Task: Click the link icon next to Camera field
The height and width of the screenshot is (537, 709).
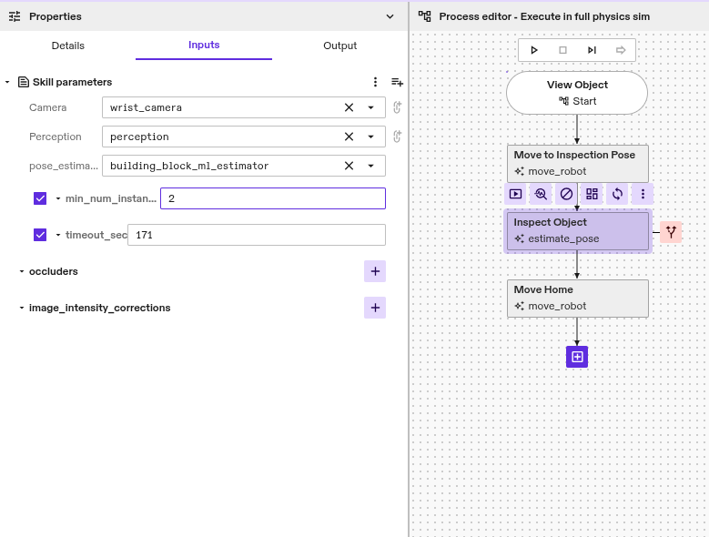Action: point(397,107)
